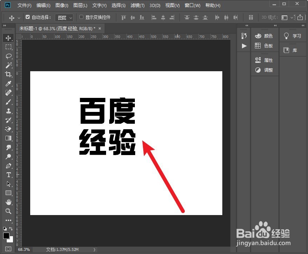Select the Path Selection tool

(x=8, y=184)
